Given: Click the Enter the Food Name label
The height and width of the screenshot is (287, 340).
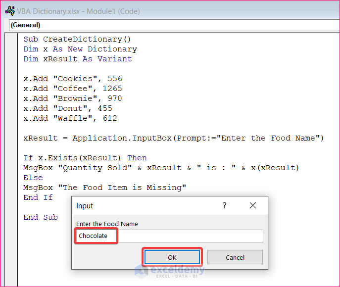Looking at the screenshot, I should click(x=107, y=224).
